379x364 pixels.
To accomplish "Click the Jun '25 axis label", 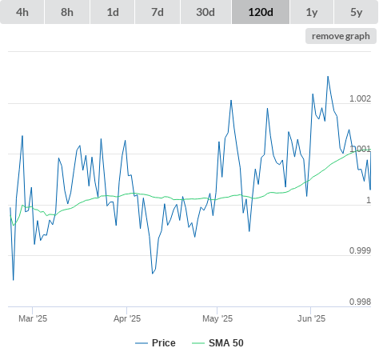I will 311,318.
